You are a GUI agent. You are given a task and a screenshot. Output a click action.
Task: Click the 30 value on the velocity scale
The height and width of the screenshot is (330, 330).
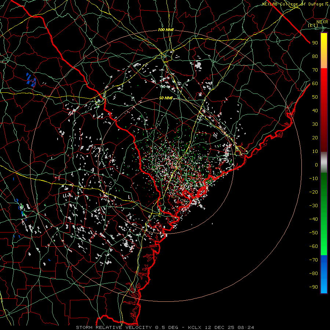[315, 124]
